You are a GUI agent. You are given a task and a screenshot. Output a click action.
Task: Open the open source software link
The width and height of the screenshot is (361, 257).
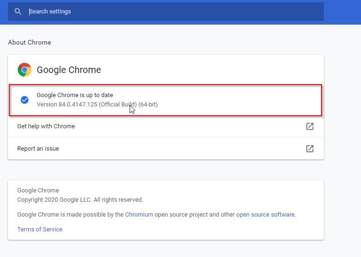(265, 214)
